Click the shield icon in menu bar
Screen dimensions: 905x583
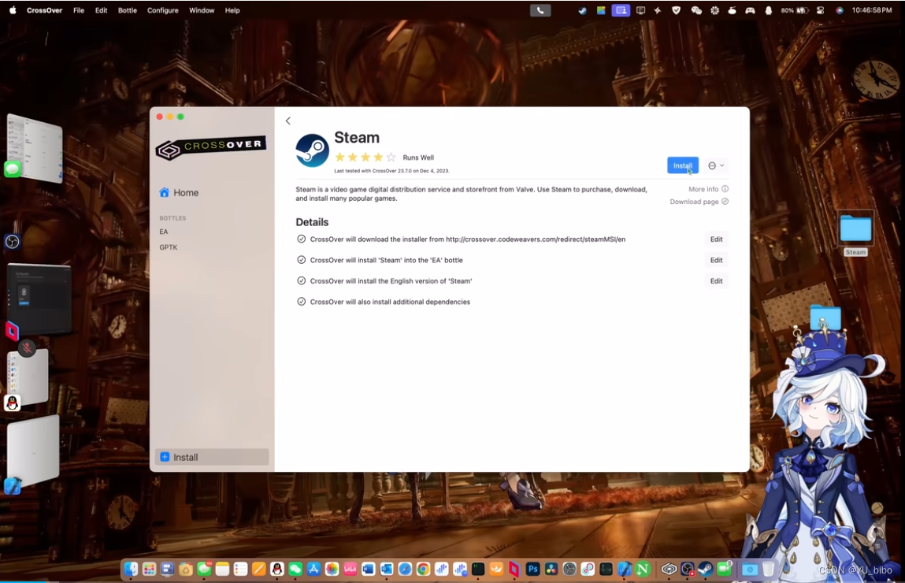coord(676,10)
